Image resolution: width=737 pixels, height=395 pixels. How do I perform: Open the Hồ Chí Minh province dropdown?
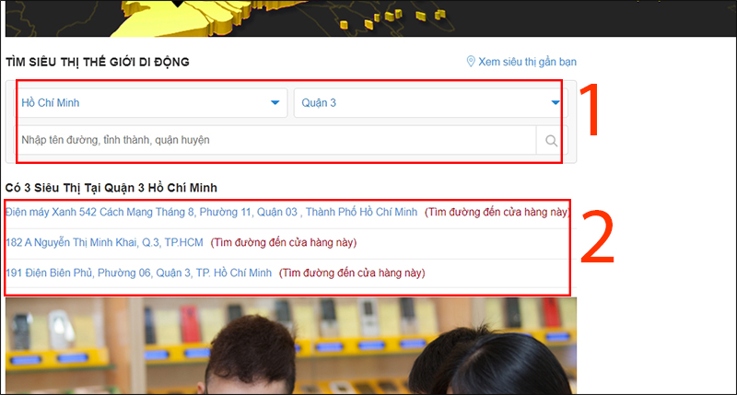point(150,103)
